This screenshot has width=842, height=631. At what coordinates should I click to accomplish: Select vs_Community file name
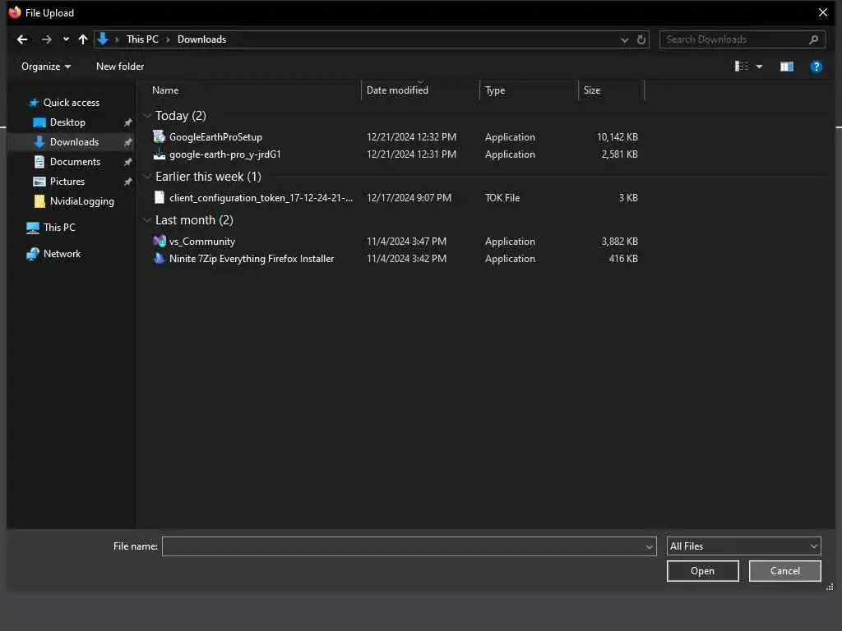[202, 242]
